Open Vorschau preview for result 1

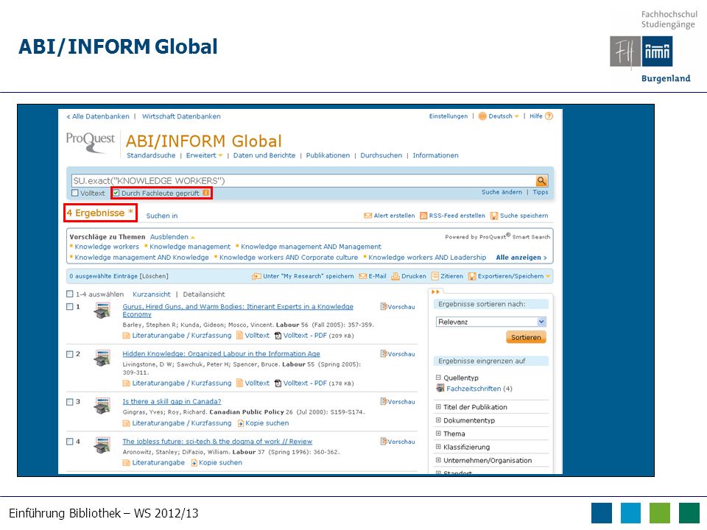click(397, 306)
